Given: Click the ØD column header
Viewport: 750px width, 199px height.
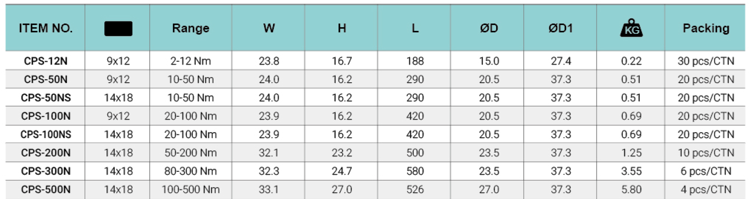Looking at the screenshot, I should (489, 28).
